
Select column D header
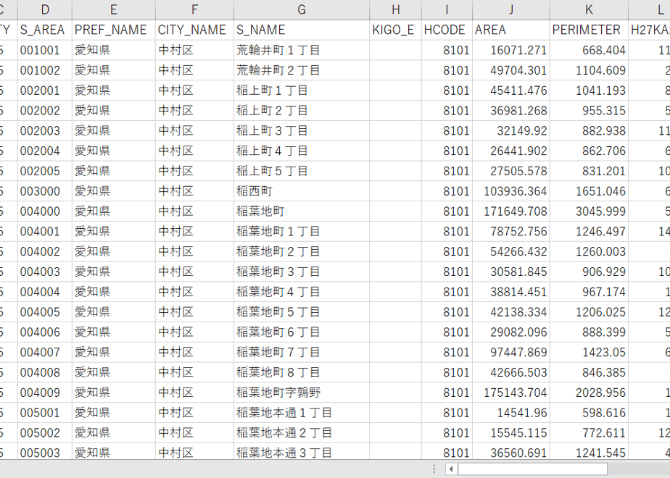click(45, 9)
